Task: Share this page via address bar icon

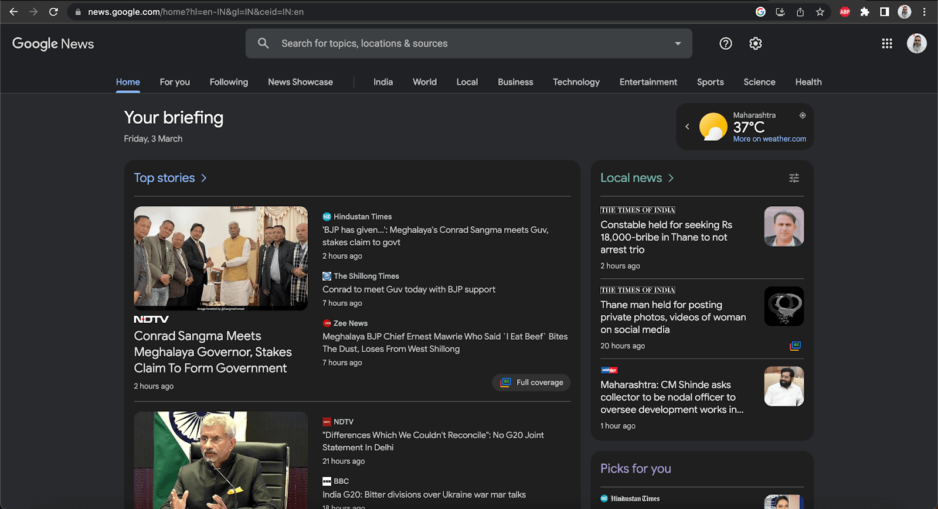Action: tap(800, 12)
